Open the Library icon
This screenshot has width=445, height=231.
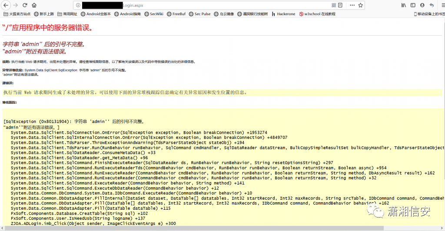[404, 5]
